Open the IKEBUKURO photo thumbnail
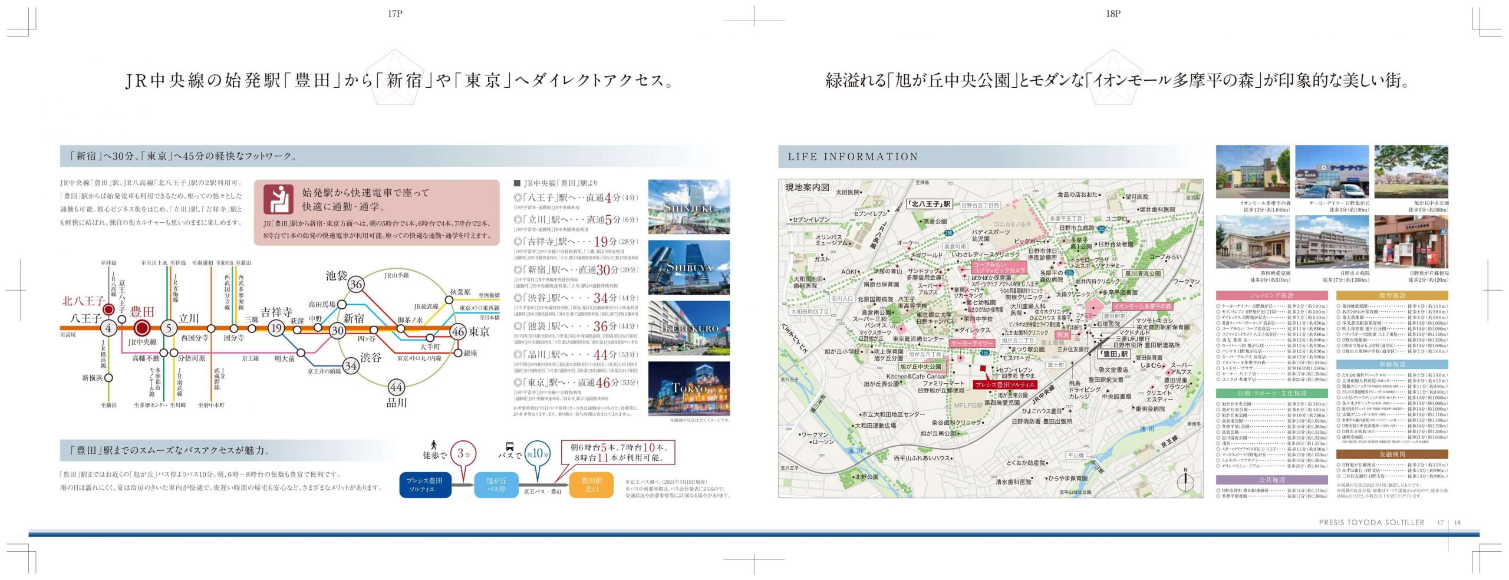This screenshot has width=1509, height=580. point(688,328)
